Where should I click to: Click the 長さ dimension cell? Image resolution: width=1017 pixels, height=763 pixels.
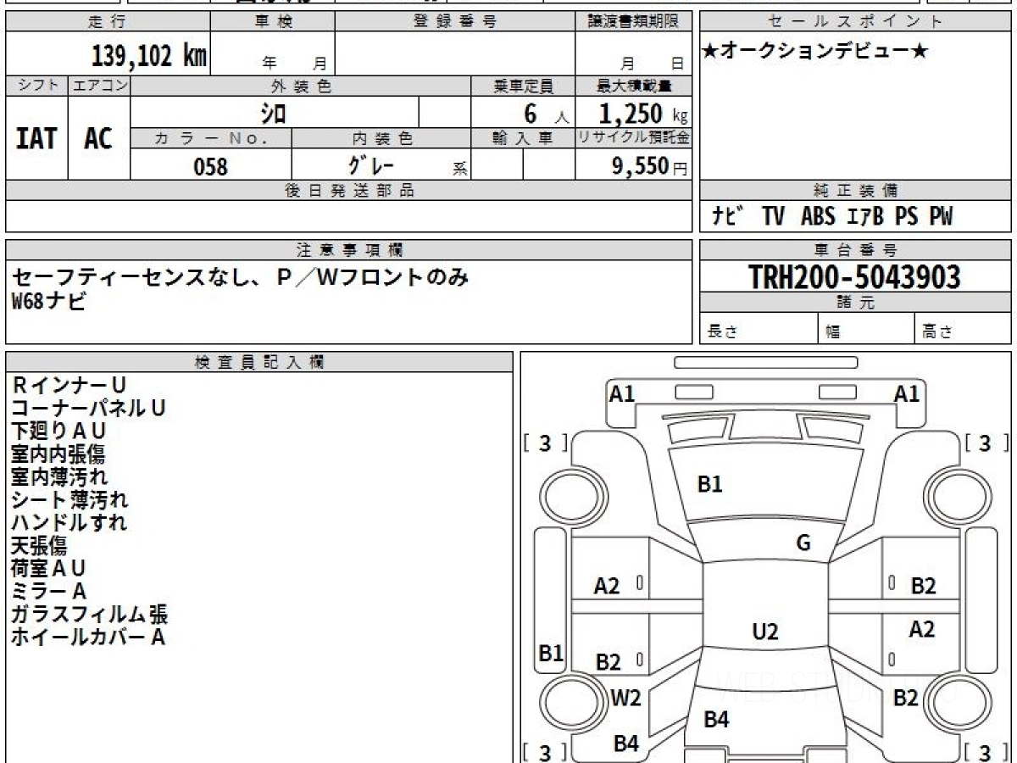pos(759,328)
